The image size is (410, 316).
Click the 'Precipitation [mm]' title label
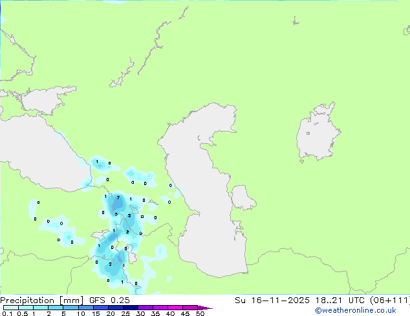pyautogui.click(x=41, y=300)
